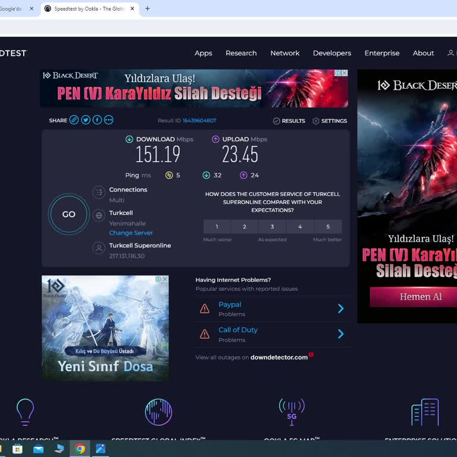Rate customer service 3 As expected
457x457 pixels.
click(x=272, y=227)
